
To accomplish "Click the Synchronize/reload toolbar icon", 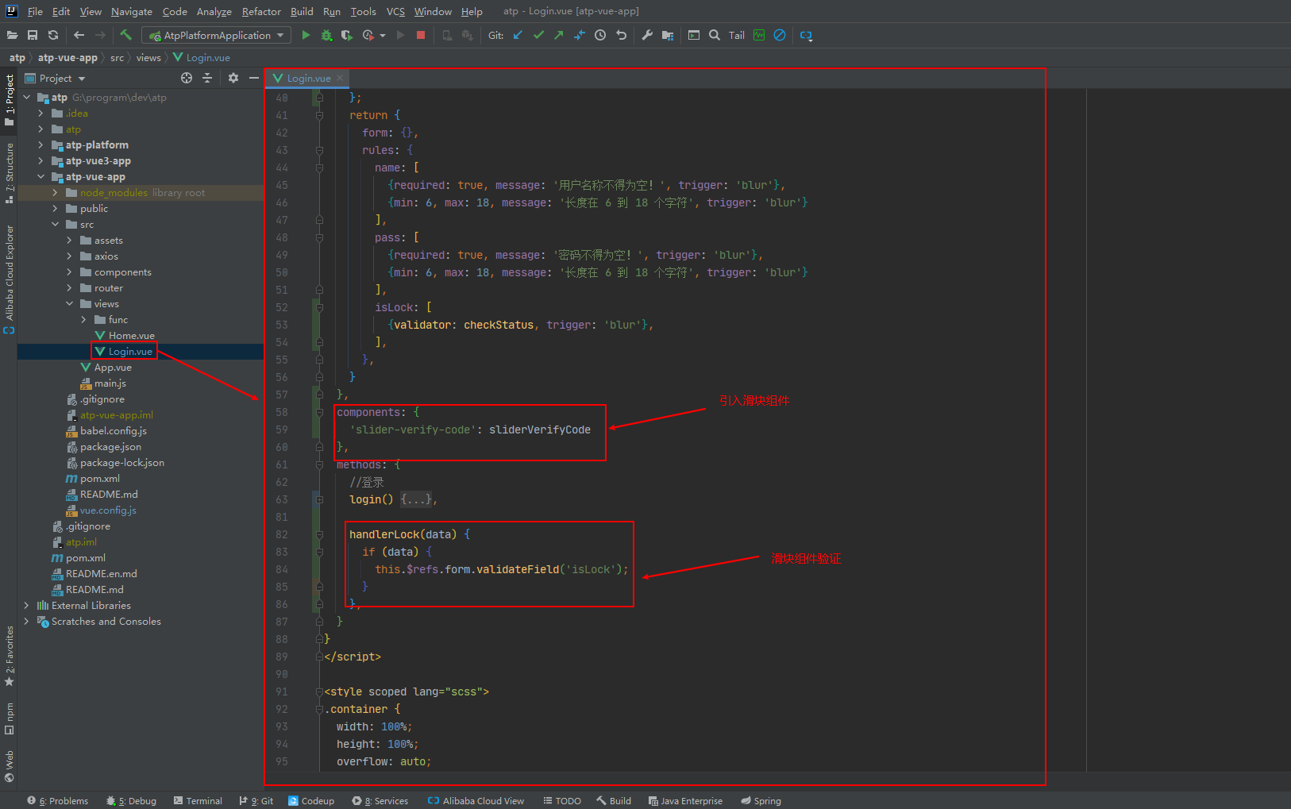I will tap(53, 35).
